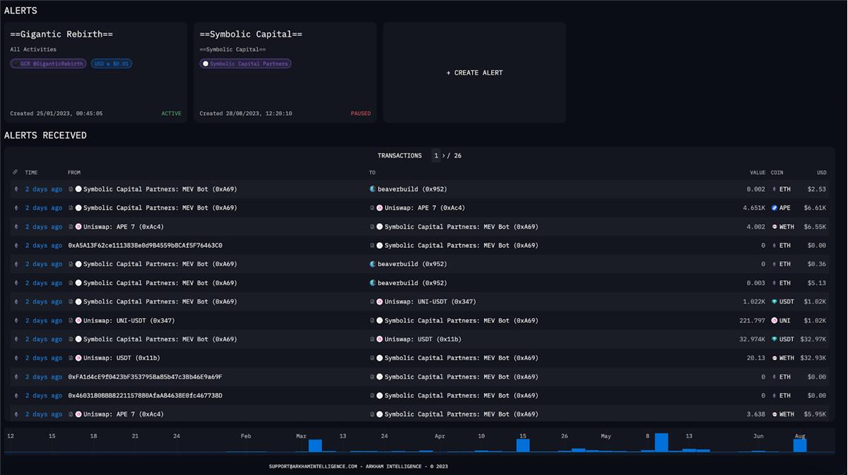Viewport: 848px width, 475px height.
Task: Click the tall timeline bar near Aug
Action: pos(799,445)
